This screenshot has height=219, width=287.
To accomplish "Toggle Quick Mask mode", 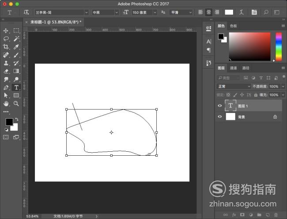I will tap(6, 137).
